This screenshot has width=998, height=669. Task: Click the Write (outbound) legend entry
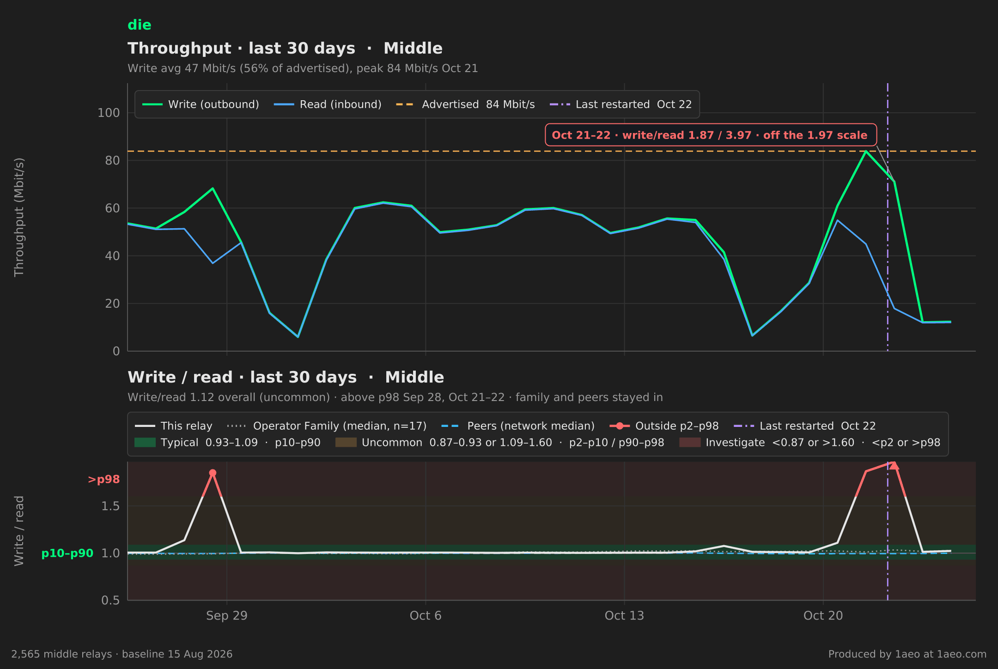coord(201,104)
